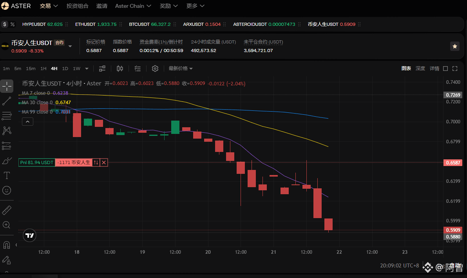Select the ruler measure tool
Viewport: 467px width, 278px height.
point(7,210)
